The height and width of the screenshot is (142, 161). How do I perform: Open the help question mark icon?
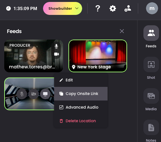(98, 8)
